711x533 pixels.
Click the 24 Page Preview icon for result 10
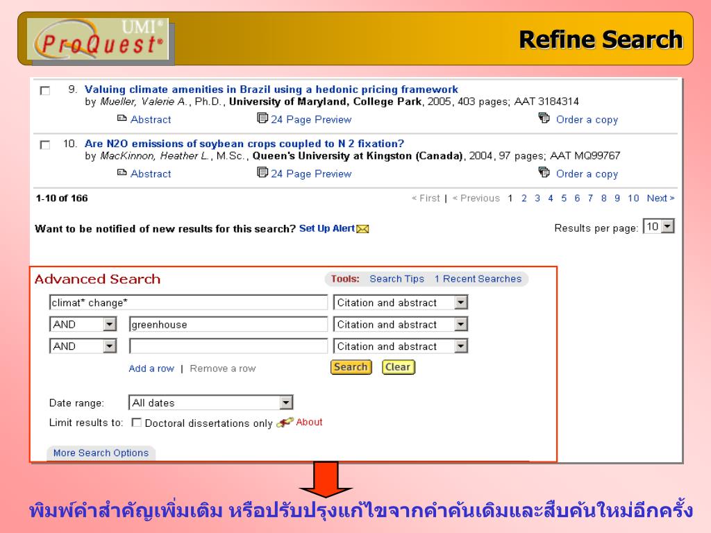[262, 173]
